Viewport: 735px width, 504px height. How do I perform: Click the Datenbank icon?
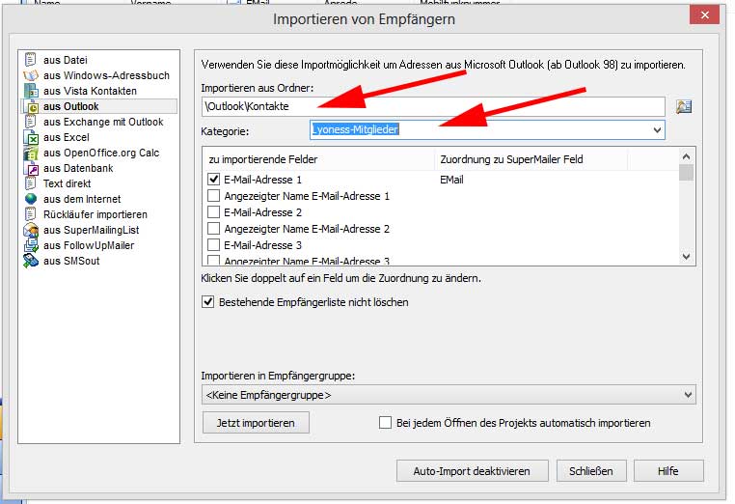31,168
